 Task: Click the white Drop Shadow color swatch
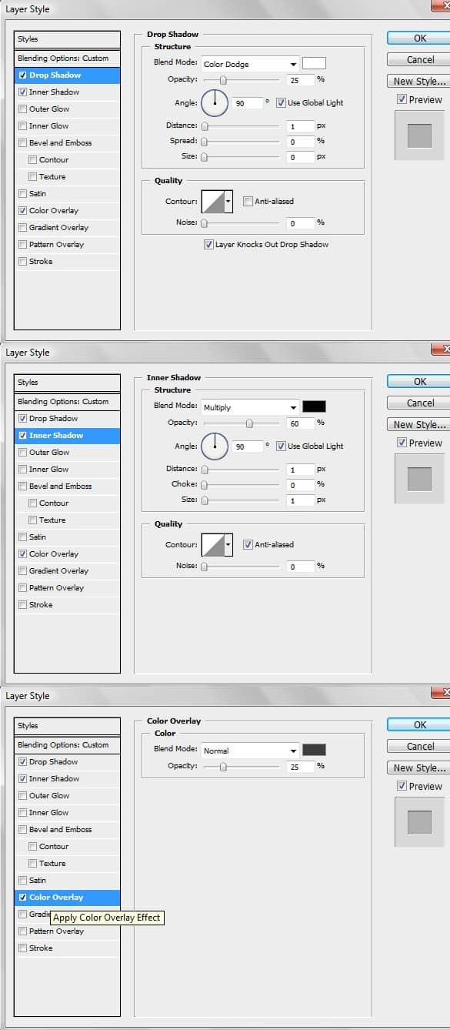(314, 63)
